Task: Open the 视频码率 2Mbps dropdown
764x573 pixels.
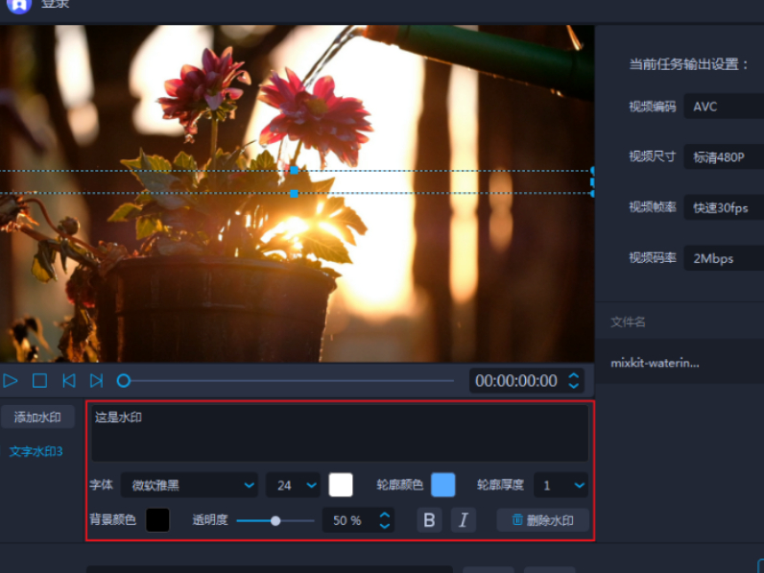Action: pos(724,259)
